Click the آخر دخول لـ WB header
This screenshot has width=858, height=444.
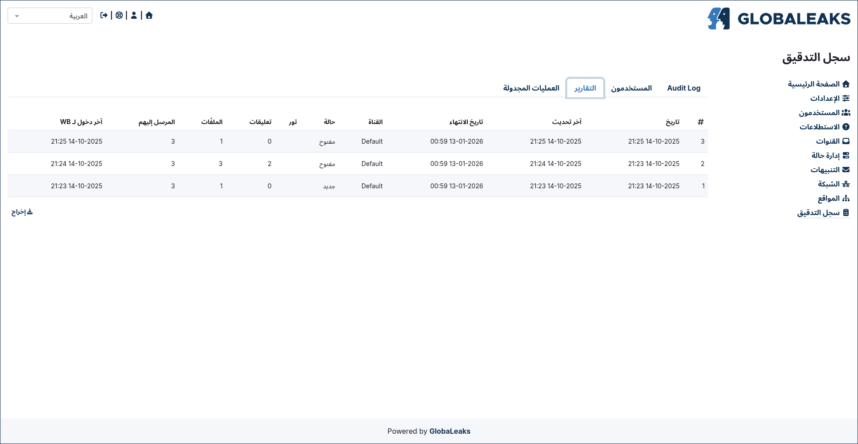coord(81,122)
